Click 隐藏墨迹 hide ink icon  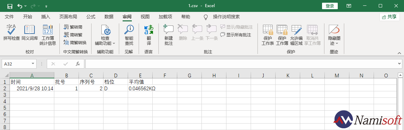click(x=334, y=30)
